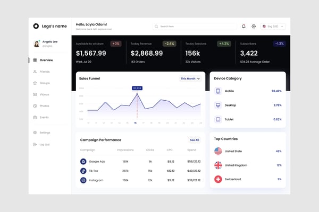Click See All in Campaign Performance
This screenshot has width=319, height=212.
tap(194, 140)
